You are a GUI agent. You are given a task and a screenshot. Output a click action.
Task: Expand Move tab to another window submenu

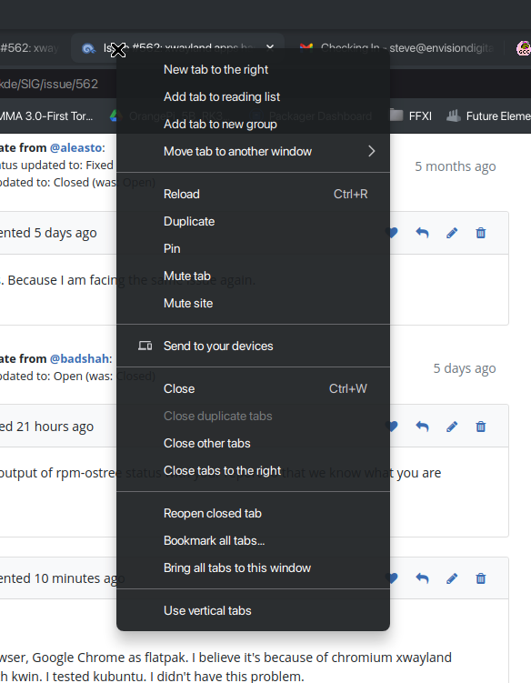(x=253, y=151)
